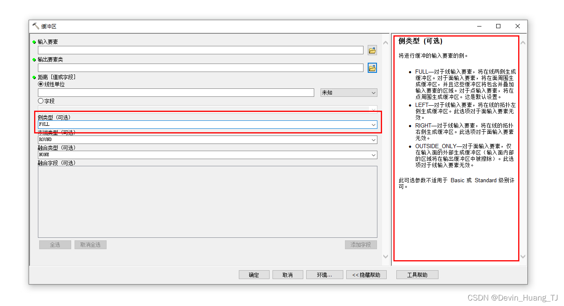Open the 环境... settings button
The image size is (564, 306).
coord(324,275)
